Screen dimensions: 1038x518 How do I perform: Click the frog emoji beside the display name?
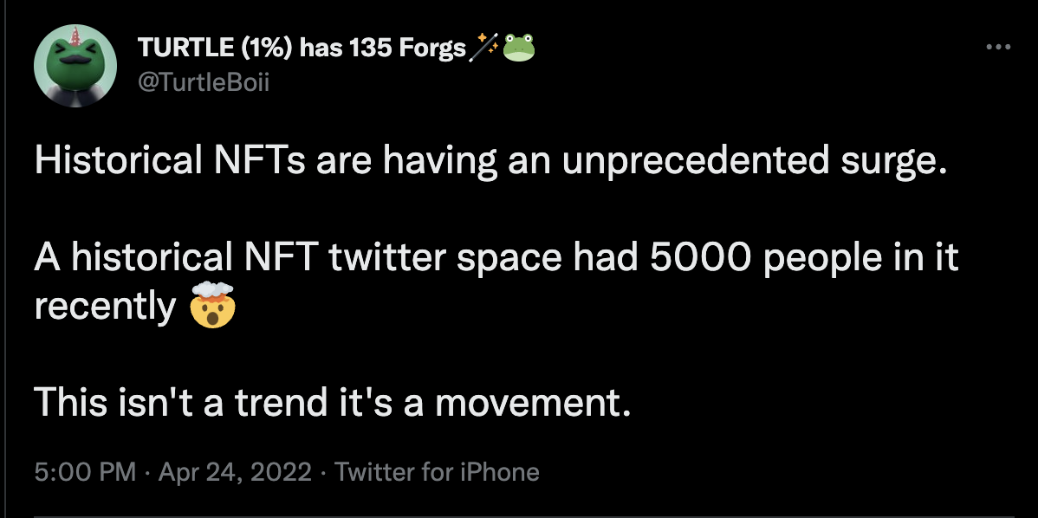[519, 49]
